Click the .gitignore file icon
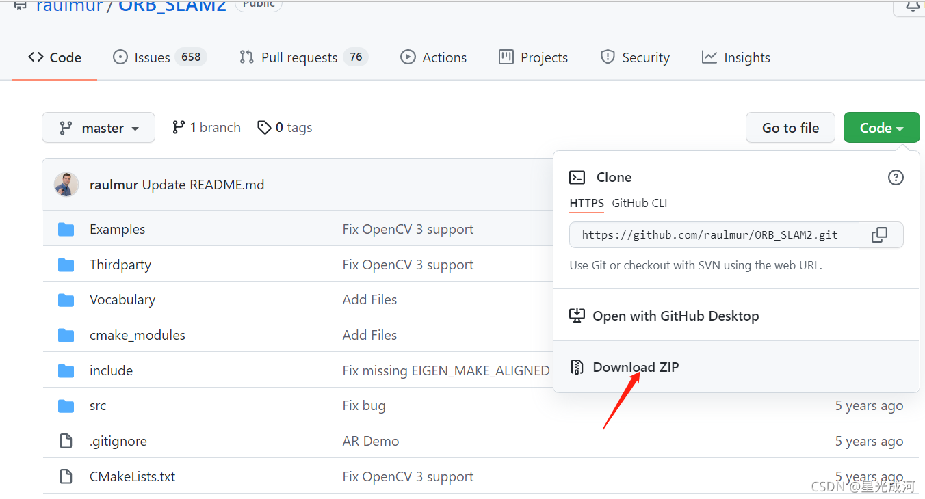This screenshot has height=499, width=925. pos(66,441)
